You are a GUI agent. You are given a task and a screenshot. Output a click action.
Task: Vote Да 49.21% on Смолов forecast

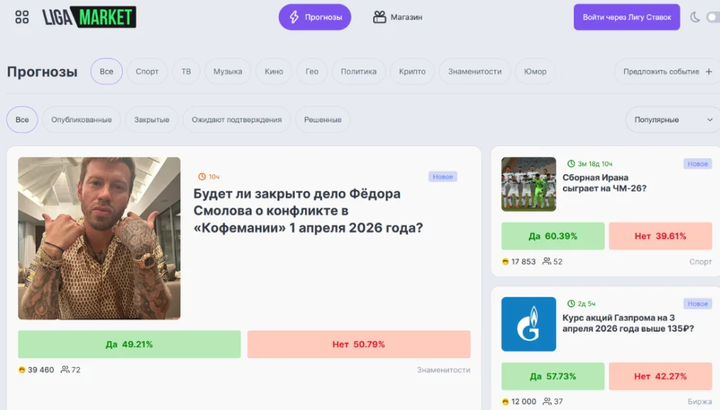pyautogui.click(x=129, y=345)
